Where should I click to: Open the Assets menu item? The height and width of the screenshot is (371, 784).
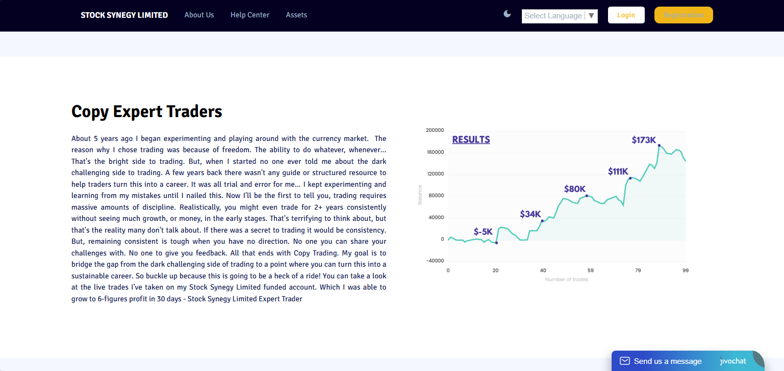pos(296,15)
